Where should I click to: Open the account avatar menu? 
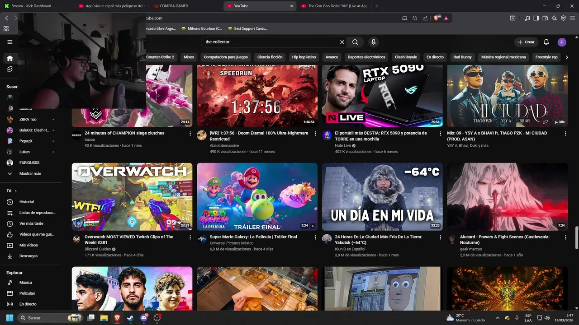(562, 42)
